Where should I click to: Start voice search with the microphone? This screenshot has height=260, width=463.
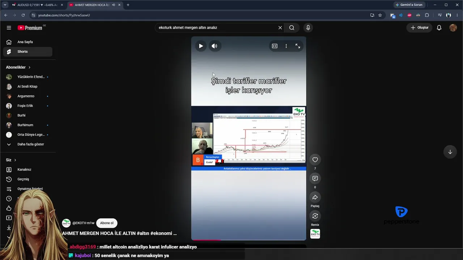[308, 27]
